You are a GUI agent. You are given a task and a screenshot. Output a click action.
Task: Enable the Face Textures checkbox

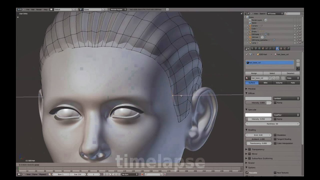275,173
